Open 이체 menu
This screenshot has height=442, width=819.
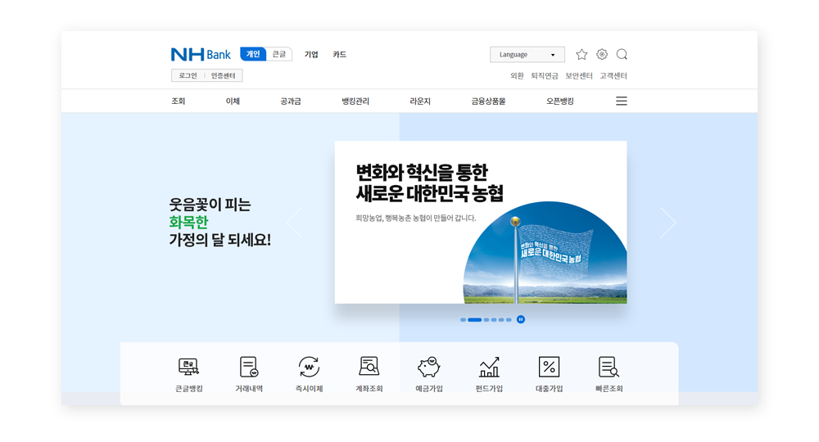point(233,101)
